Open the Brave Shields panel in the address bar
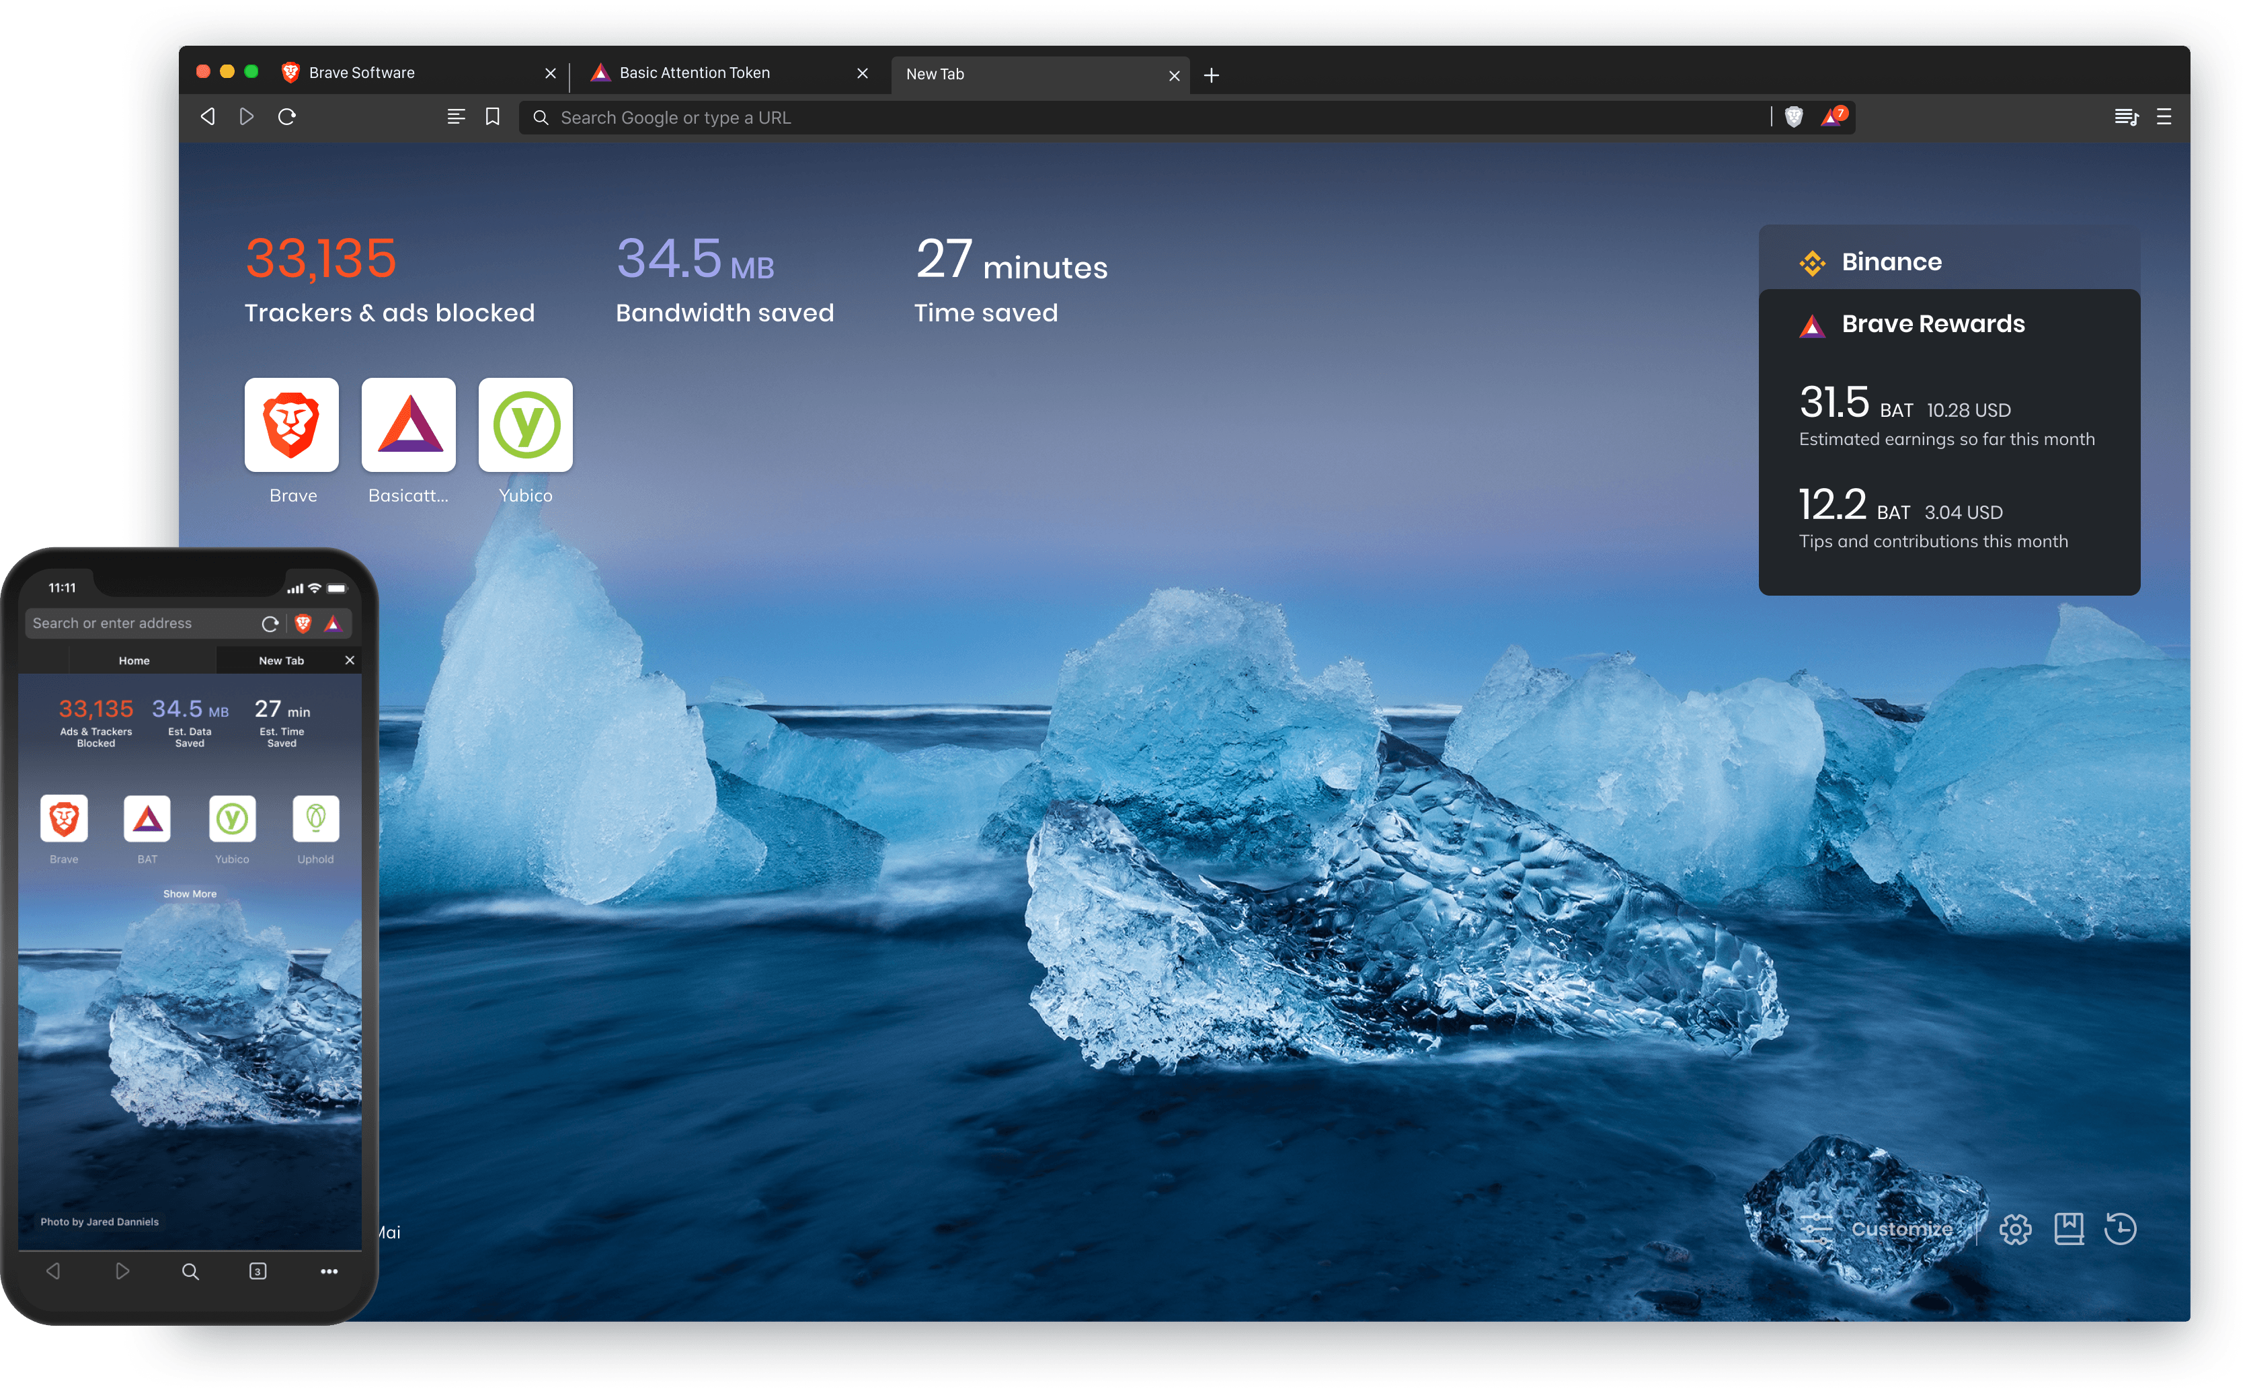The height and width of the screenshot is (1393, 2247). click(x=1795, y=117)
